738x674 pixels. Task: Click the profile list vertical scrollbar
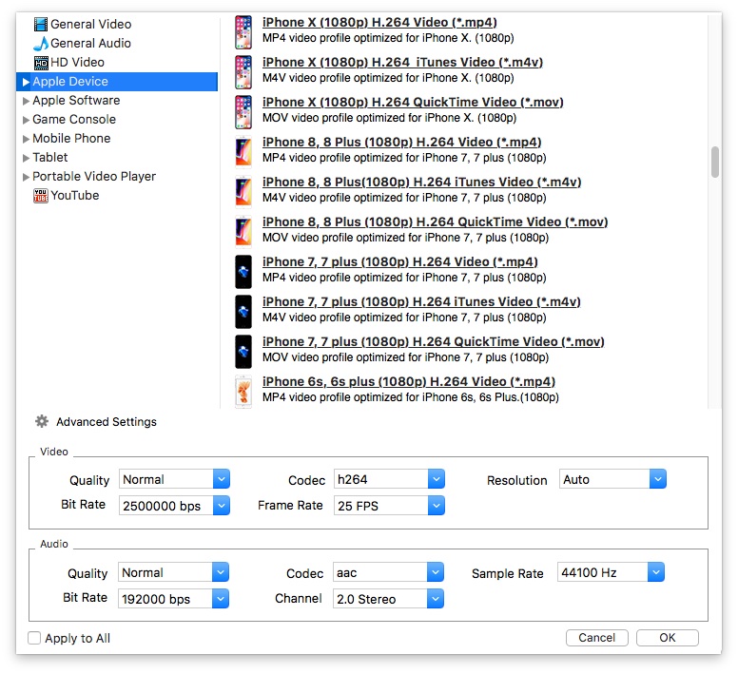pos(714,162)
